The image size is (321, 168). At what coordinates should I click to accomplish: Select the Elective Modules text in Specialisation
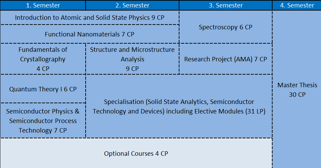(219, 111)
